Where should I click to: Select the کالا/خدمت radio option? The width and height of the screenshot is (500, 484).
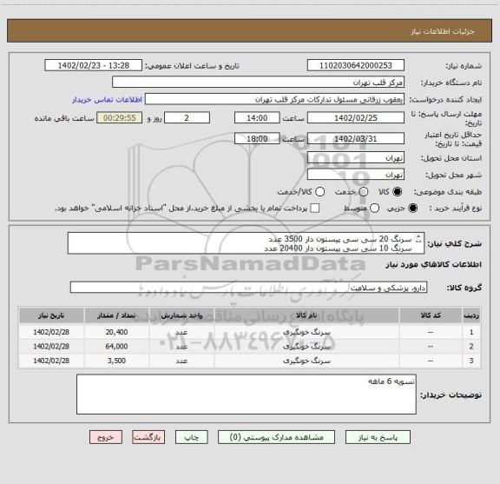point(319,192)
